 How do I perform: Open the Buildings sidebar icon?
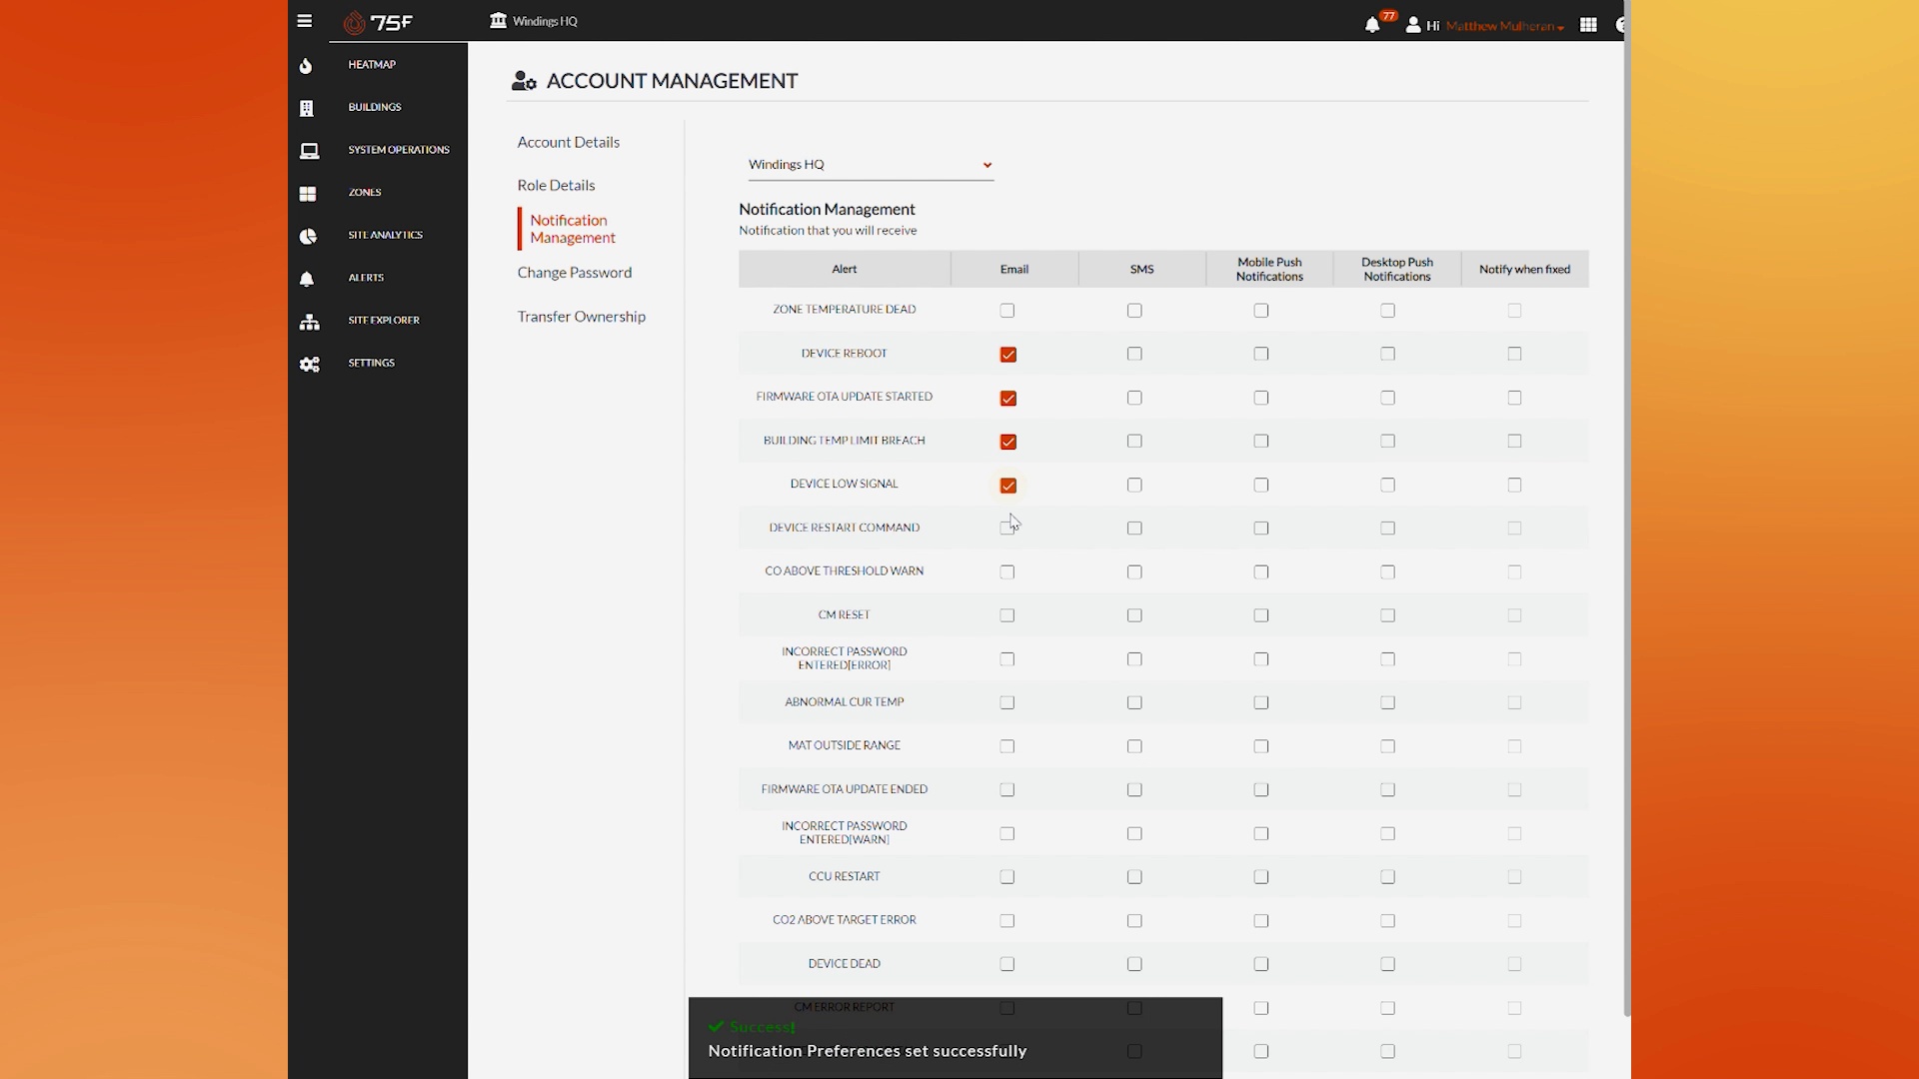point(307,108)
